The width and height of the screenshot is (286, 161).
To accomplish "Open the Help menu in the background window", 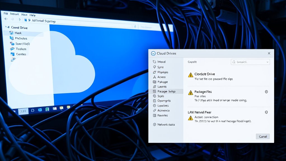I will [32, 15].
